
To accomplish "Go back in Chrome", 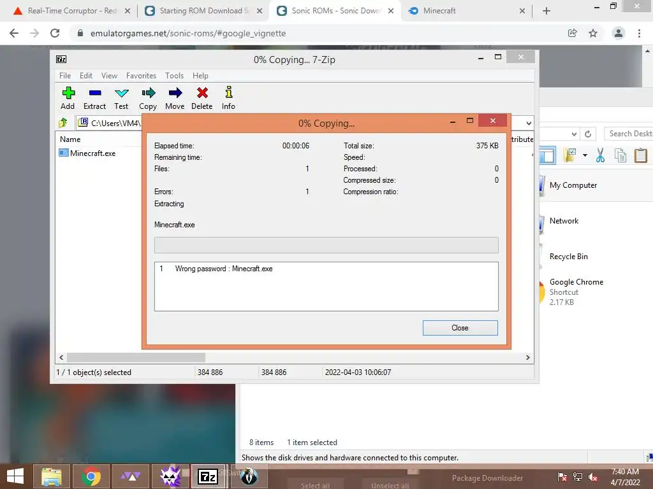I will click(x=14, y=33).
